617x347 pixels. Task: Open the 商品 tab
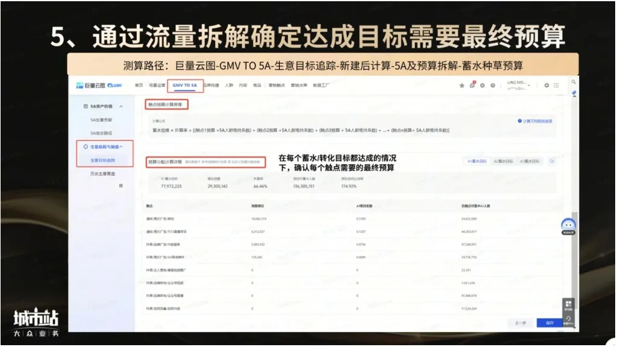257,86
